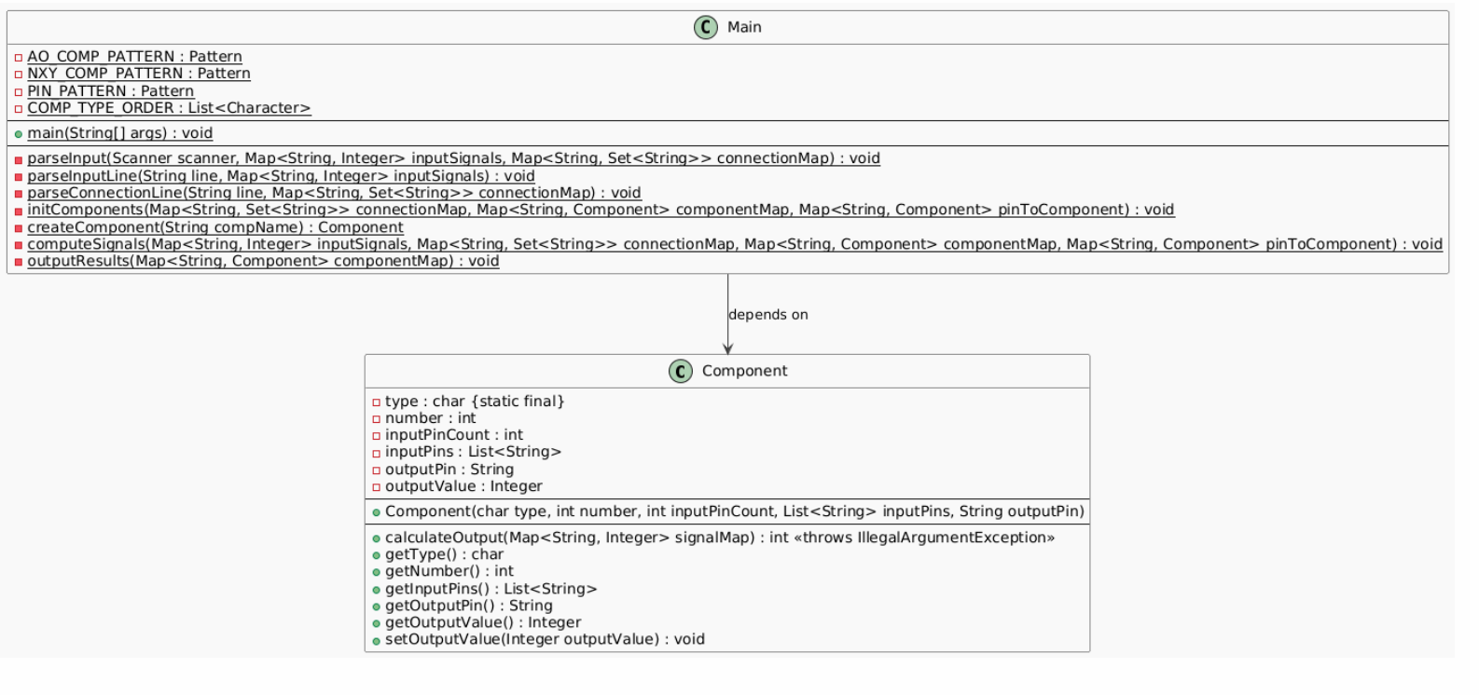Viewport: 1479px width, 695px height.
Task: Select the "depends on" arrow label
Action: (x=768, y=315)
